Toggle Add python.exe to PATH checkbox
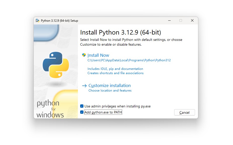The image size is (233, 145). tap(82, 112)
